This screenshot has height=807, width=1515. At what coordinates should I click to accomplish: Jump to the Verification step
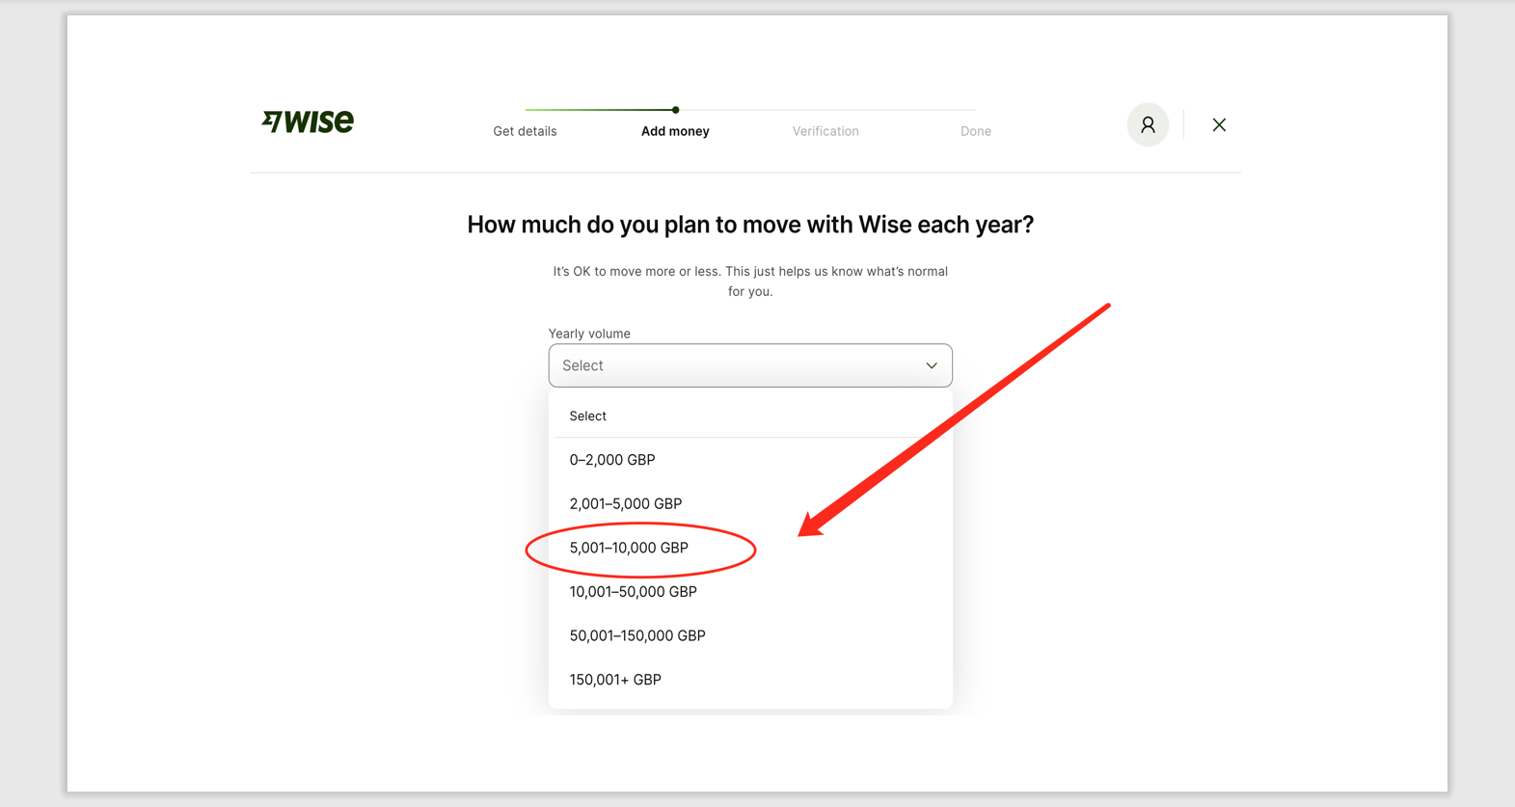click(x=825, y=131)
